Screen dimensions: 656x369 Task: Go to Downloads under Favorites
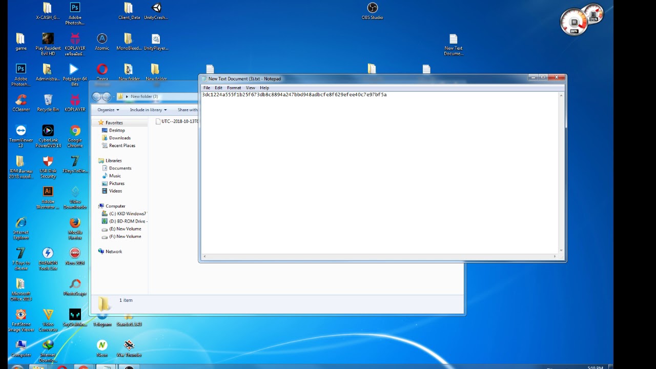pos(120,138)
